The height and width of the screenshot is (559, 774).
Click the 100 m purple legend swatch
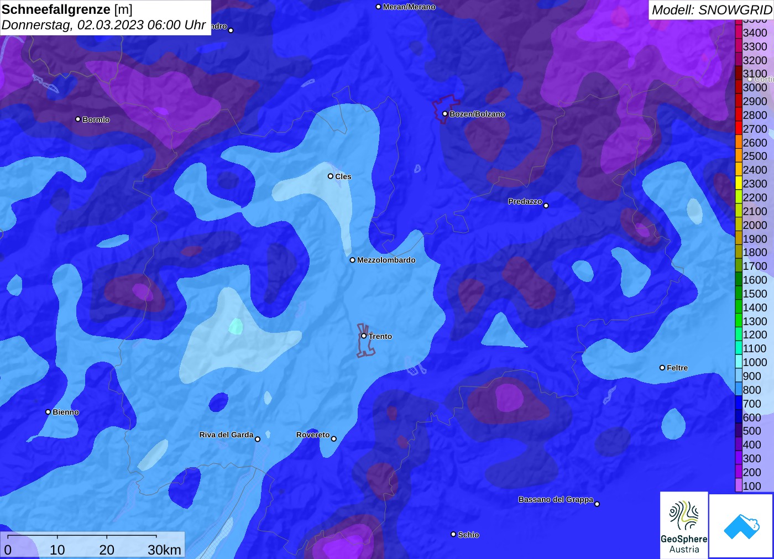739,486
